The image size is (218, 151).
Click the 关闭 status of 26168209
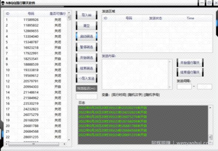58,120
